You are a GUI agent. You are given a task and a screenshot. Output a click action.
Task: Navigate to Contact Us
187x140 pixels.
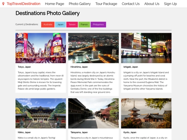[131, 4]
